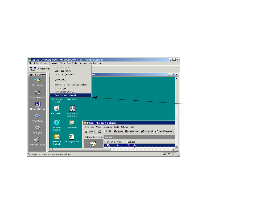Sort Outlook inbox by importance column

105,142
